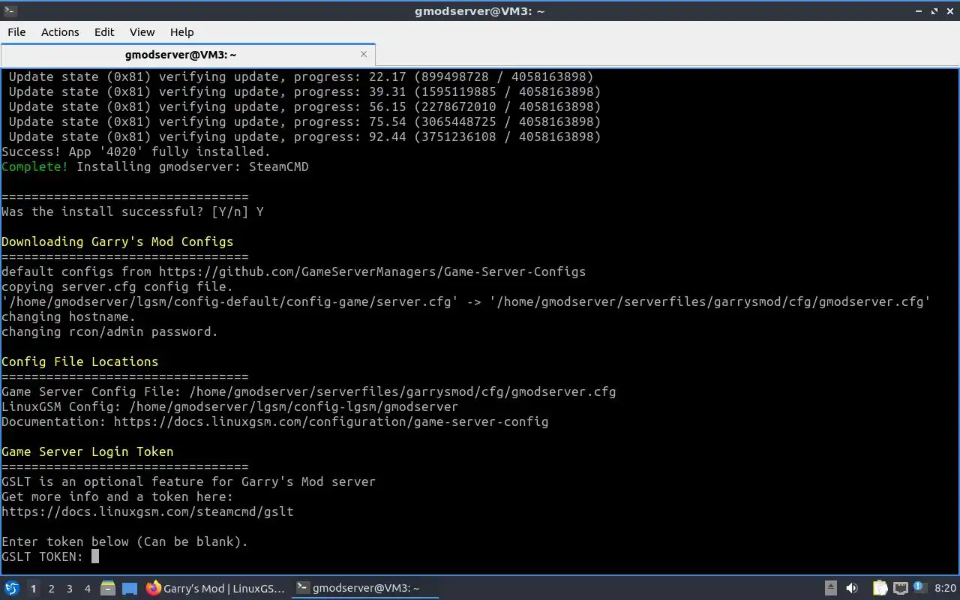
Task: Click the green 'Complete!' text
Action: (34, 166)
